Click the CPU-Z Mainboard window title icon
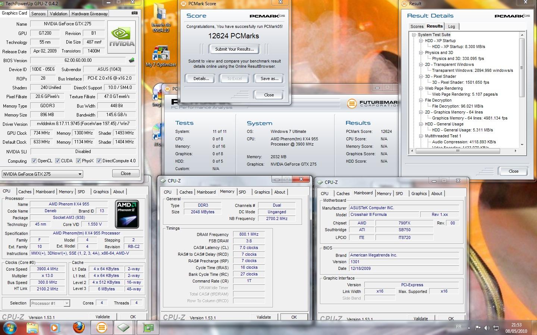 [x=320, y=182]
